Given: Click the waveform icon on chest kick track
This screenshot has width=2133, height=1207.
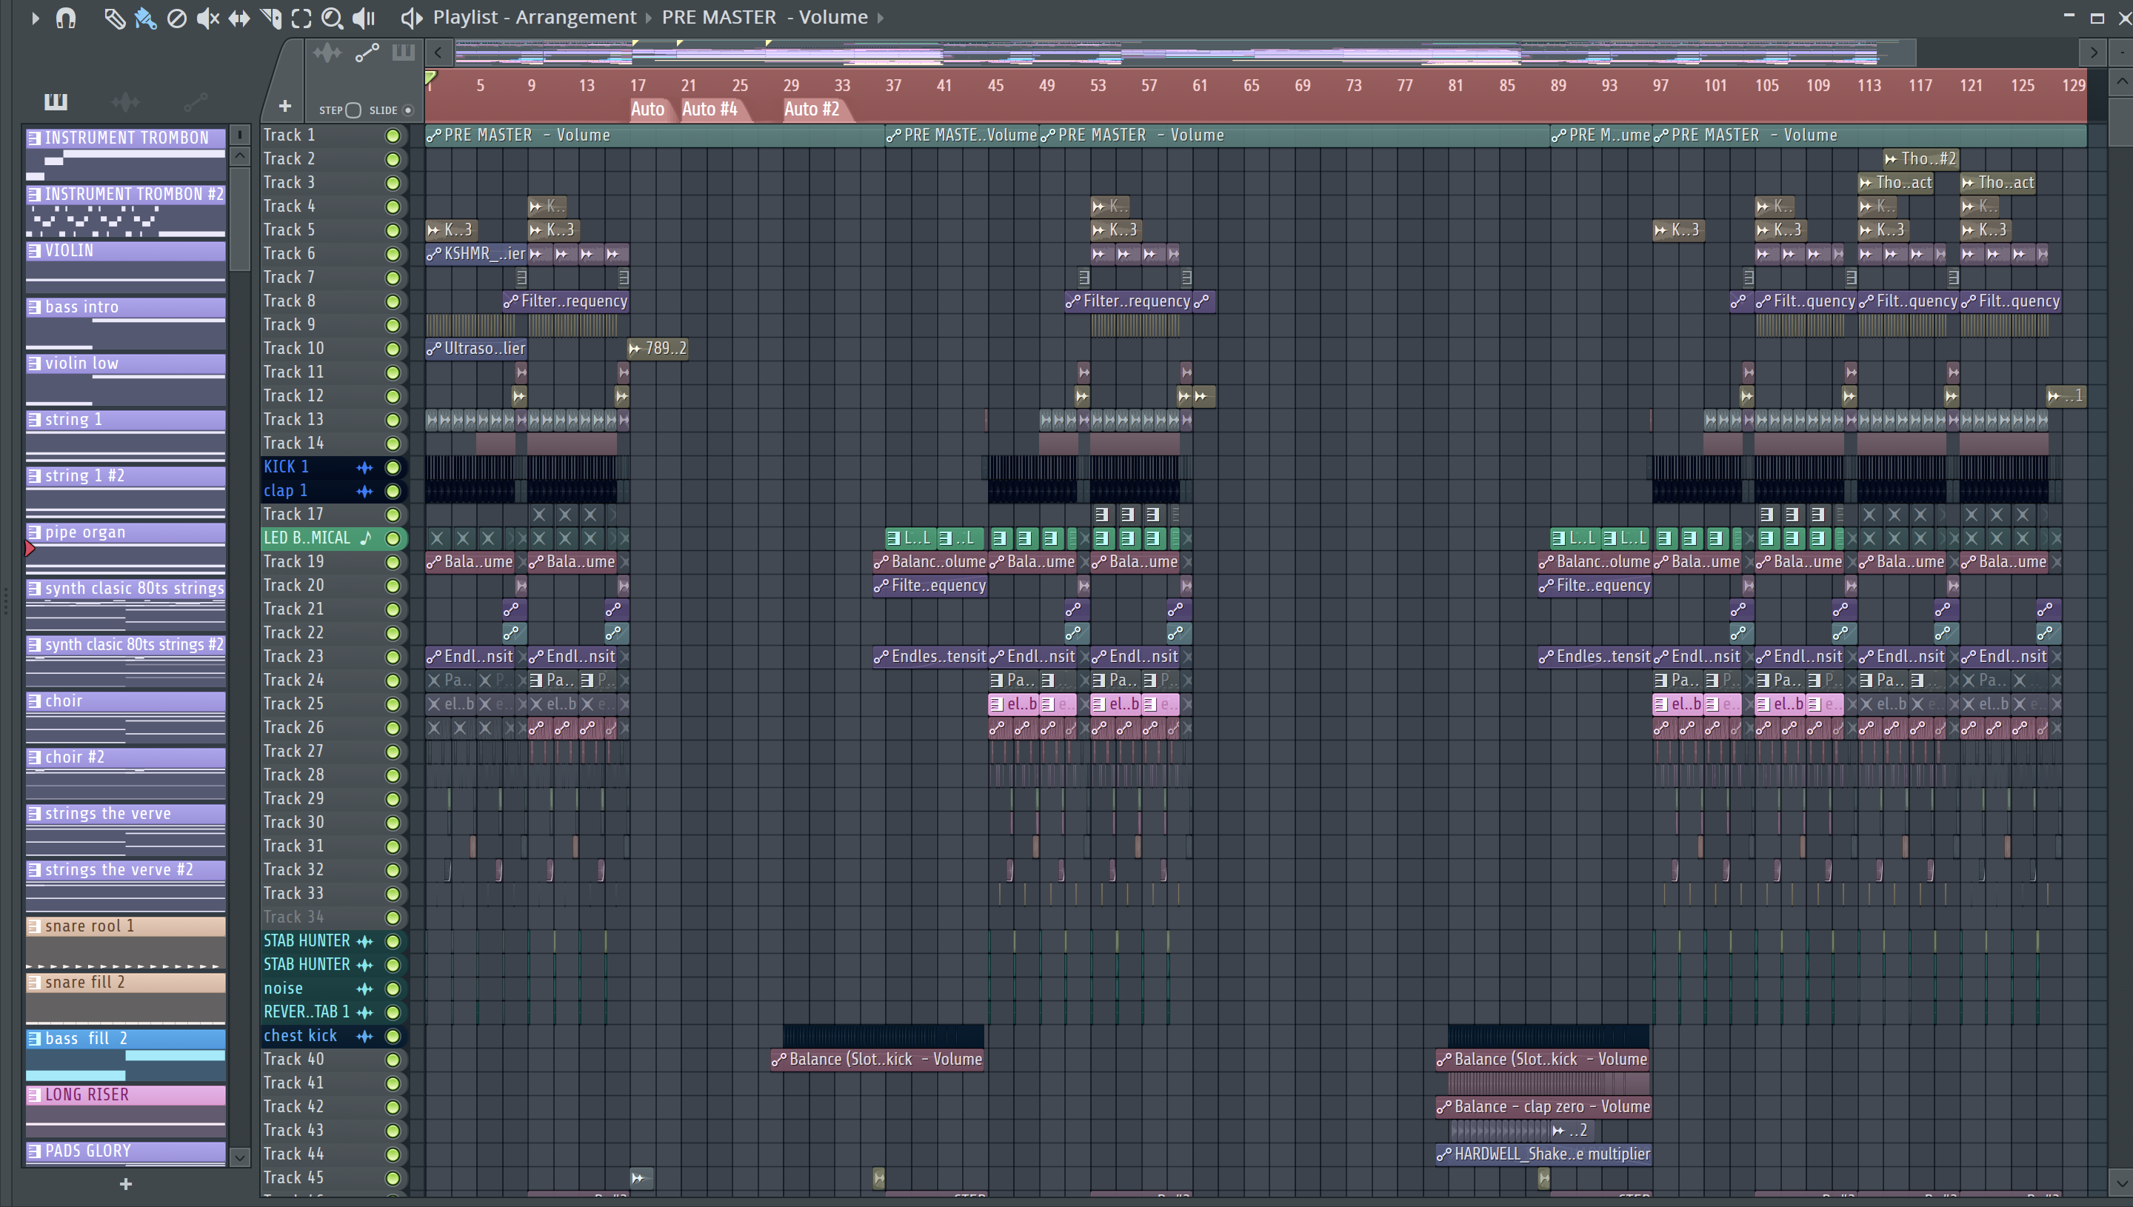Looking at the screenshot, I should 364,1036.
